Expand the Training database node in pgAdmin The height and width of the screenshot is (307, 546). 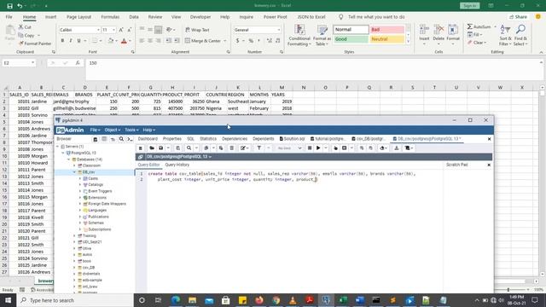[74, 235]
